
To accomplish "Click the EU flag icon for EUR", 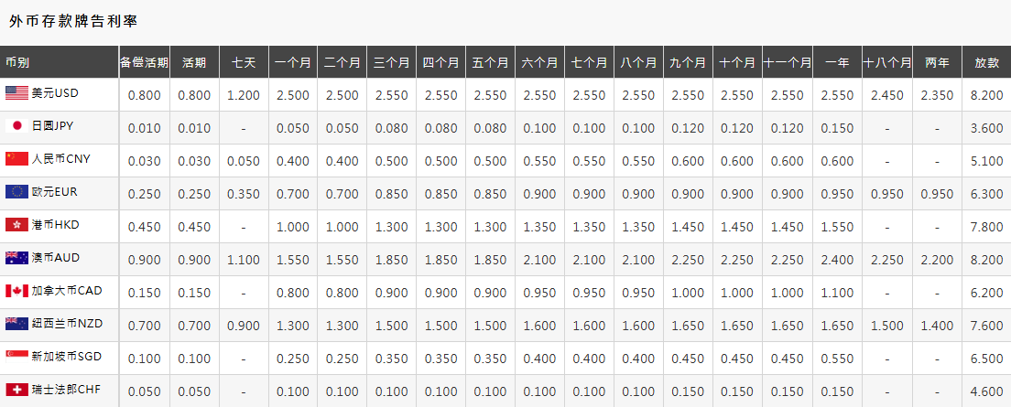I will click(x=16, y=192).
